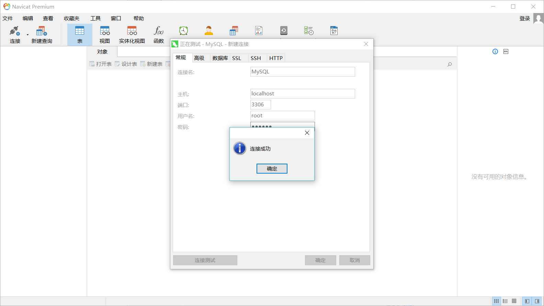Open the 窗口 menu

[116, 19]
